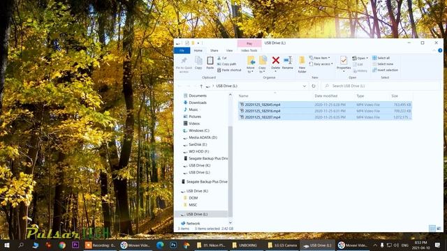Image resolution: width=447 pixels, height=251 pixels.
Task: Go up one folder level
Action: [x=201, y=86]
